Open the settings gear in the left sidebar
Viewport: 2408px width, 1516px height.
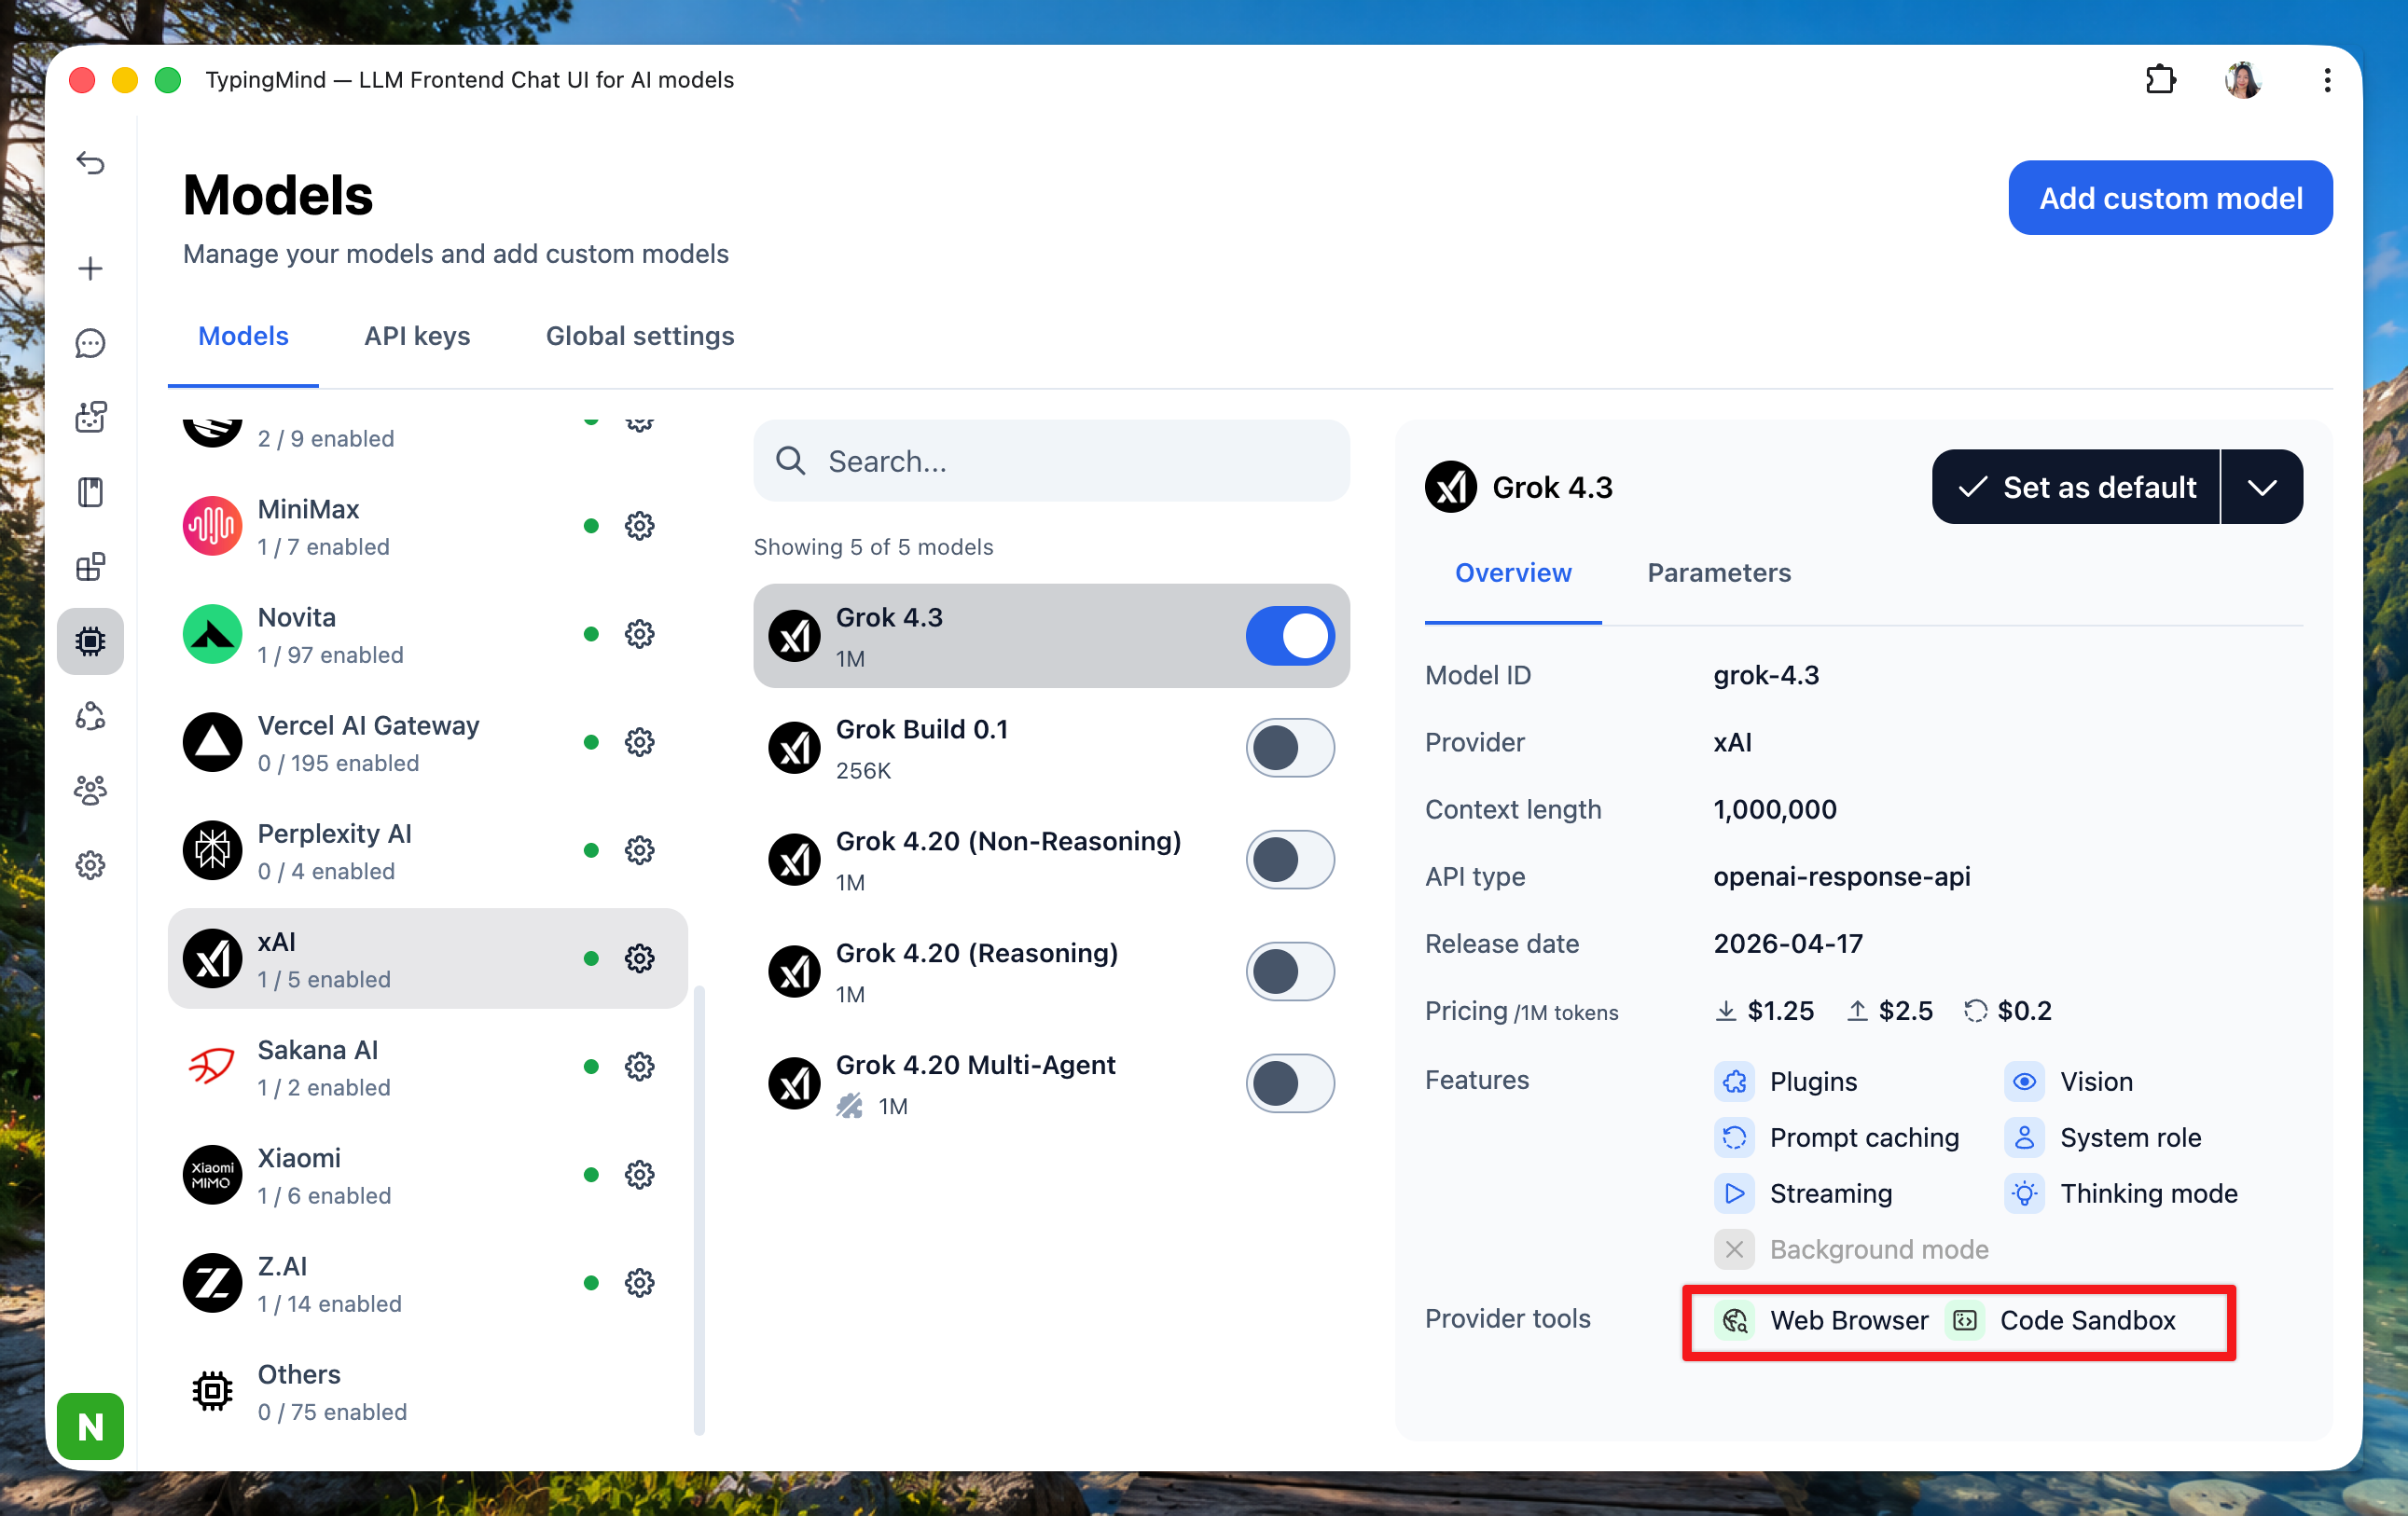[x=90, y=865]
